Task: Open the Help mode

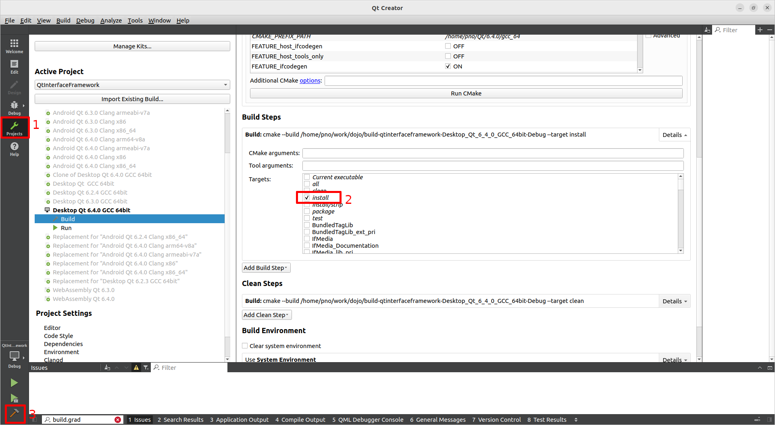Action: coord(15,149)
